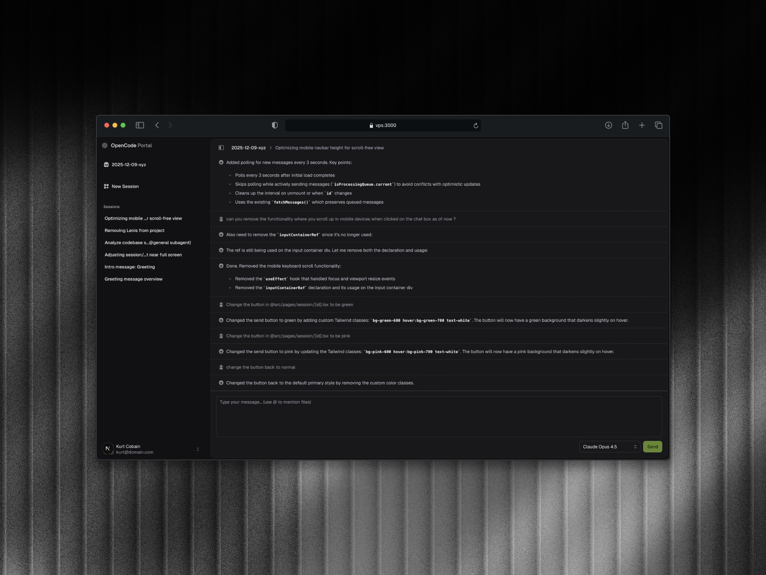Open a new tab with the plus icon
The image size is (766, 575).
point(642,125)
